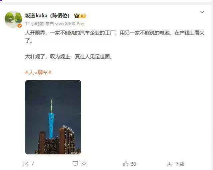The height and width of the screenshot is (170, 213).
Task: Click the membership level badge beside crown
Action: pyautogui.click(x=83, y=16)
